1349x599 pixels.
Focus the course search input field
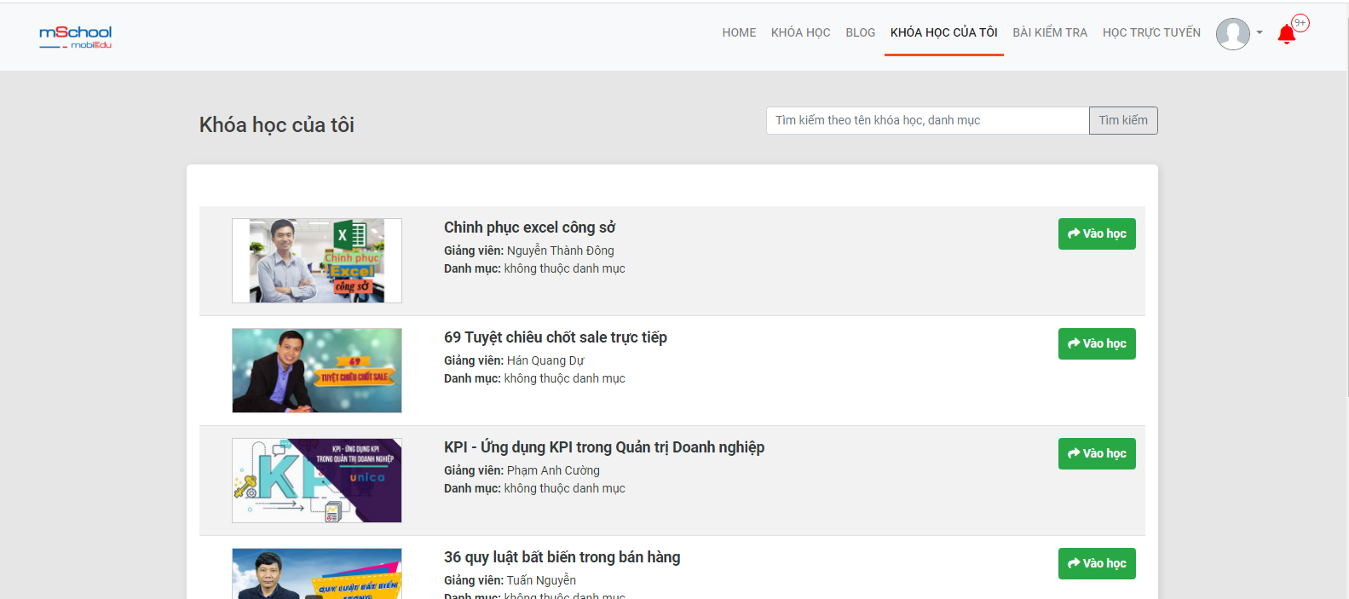click(x=927, y=120)
